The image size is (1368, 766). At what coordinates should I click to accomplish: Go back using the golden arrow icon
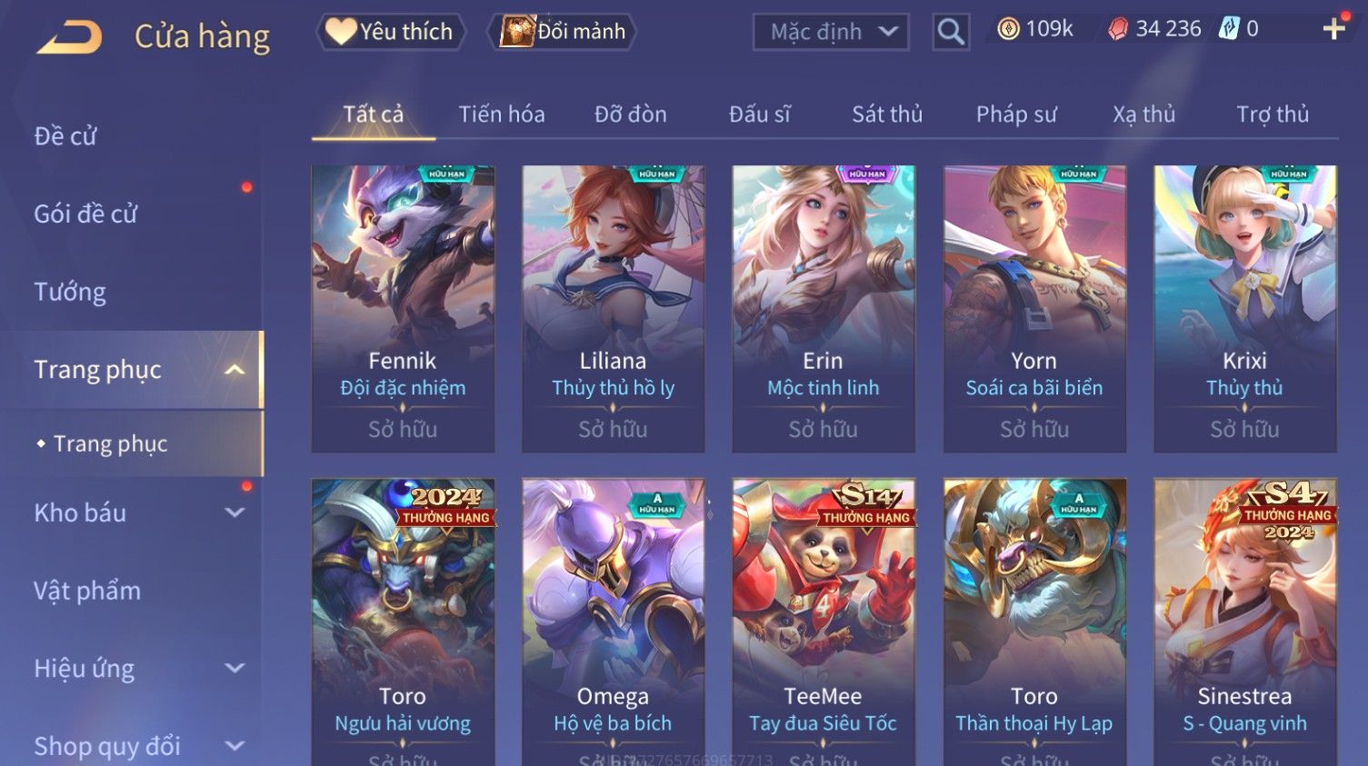[x=69, y=37]
